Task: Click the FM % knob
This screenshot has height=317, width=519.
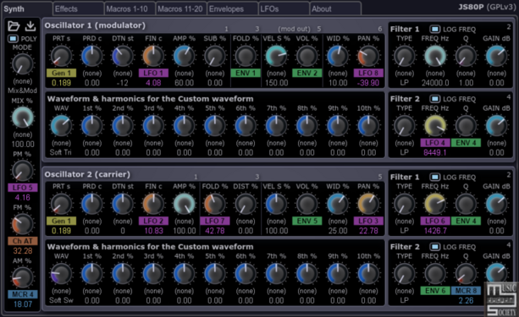Action: coord(23,224)
